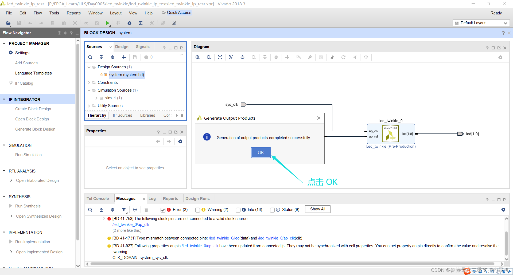Click the Sigma report icon in toolbar
513x275 pixels.
141,23
